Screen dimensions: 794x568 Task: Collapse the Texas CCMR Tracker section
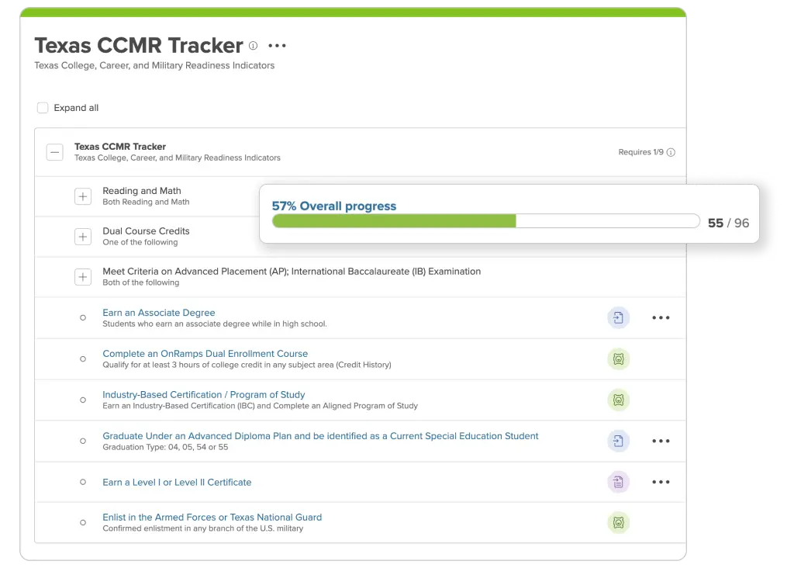point(55,152)
